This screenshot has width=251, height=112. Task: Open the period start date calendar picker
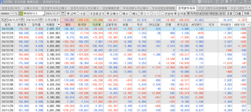pos(22,20)
